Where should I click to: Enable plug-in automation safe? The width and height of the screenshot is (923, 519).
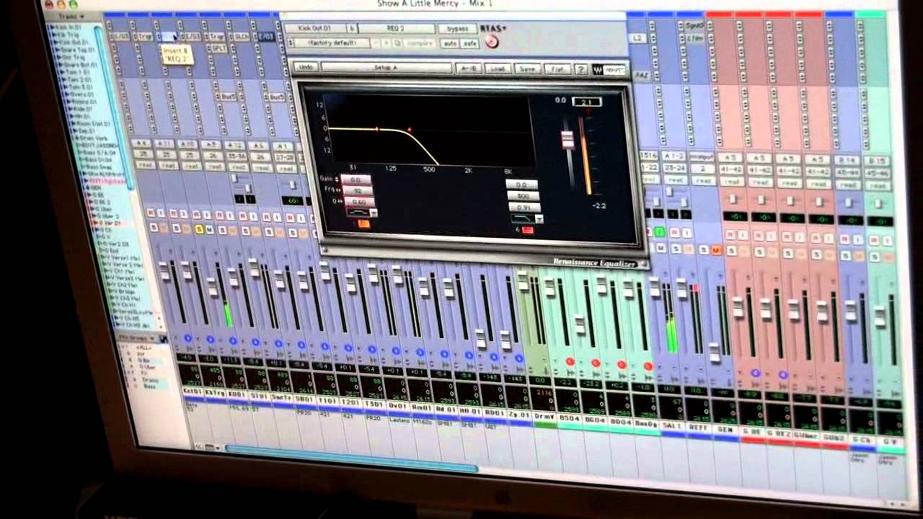(470, 43)
